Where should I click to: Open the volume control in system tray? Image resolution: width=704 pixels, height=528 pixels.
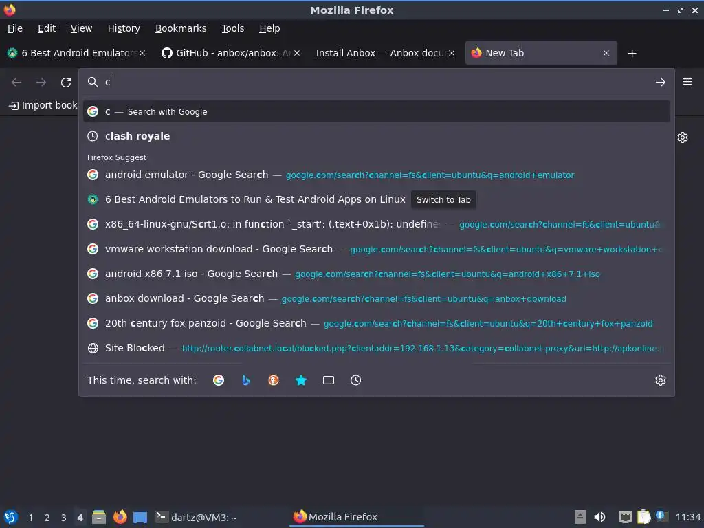click(599, 517)
